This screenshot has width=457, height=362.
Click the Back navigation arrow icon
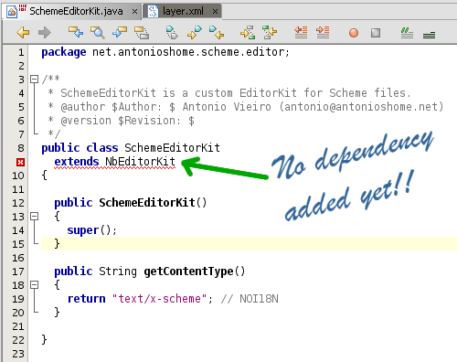(23, 32)
